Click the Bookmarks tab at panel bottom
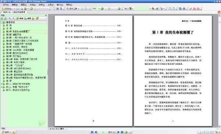 tap(3, 128)
